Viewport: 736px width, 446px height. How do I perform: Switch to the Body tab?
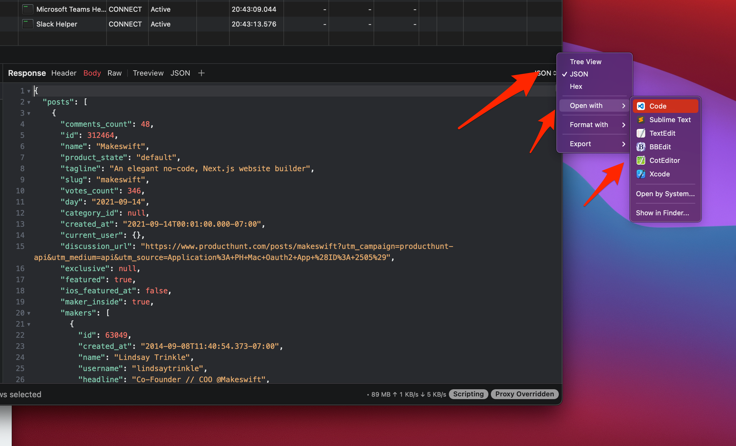[x=92, y=73]
